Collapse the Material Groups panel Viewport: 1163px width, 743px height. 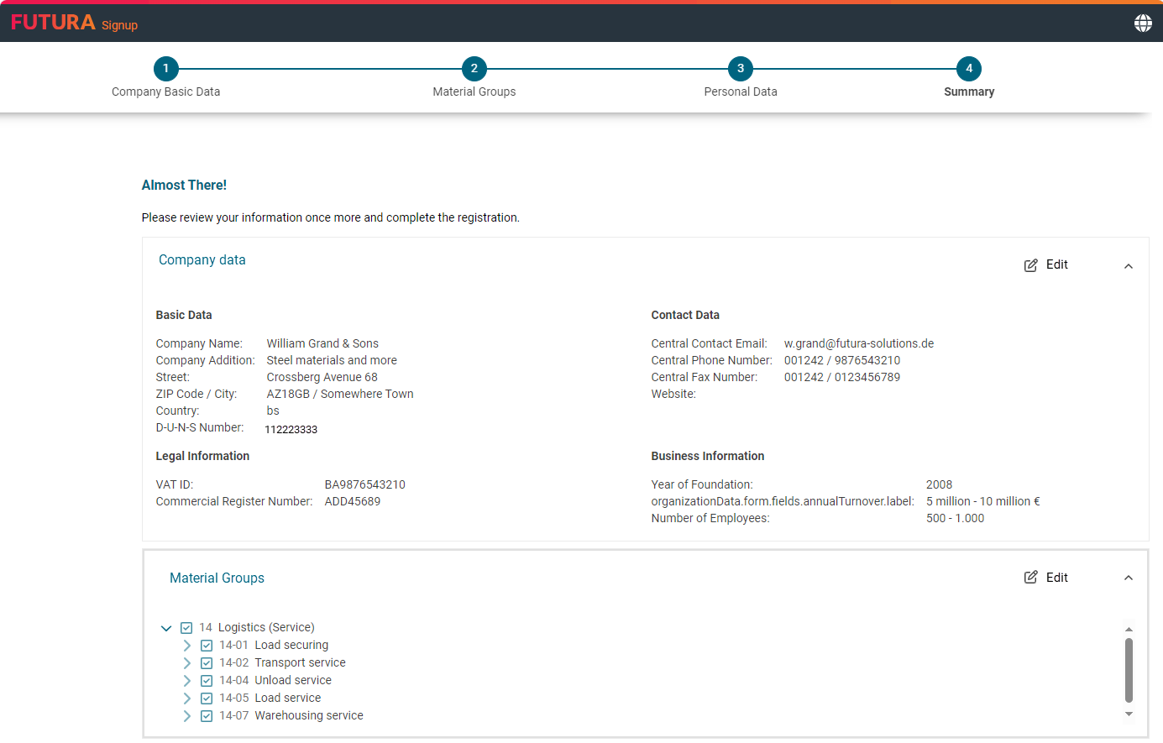point(1128,578)
